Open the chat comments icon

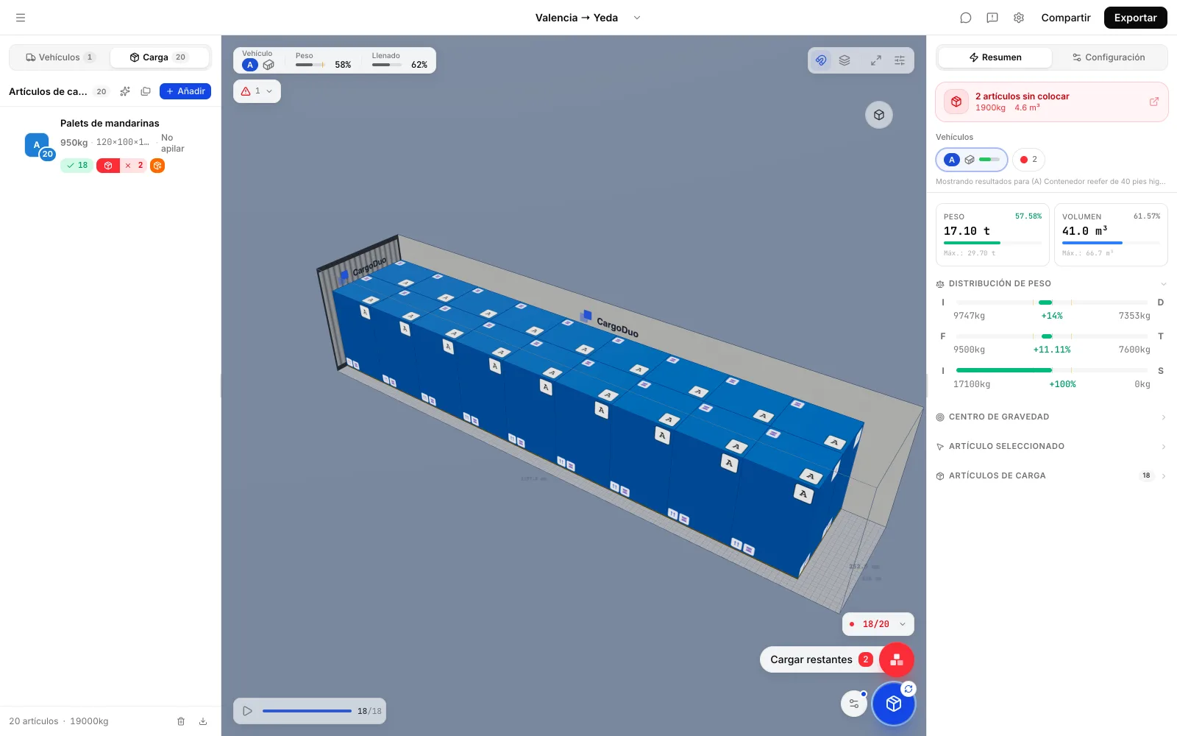(x=966, y=18)
